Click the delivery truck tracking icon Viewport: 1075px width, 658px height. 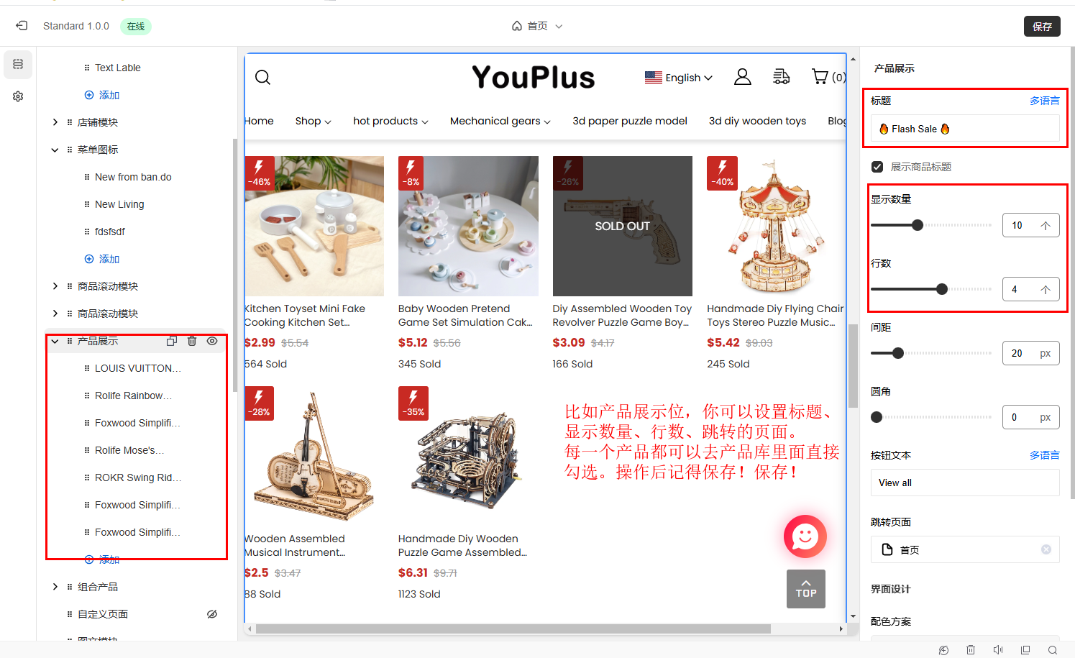pyautogui.click(x=781, y=77)
